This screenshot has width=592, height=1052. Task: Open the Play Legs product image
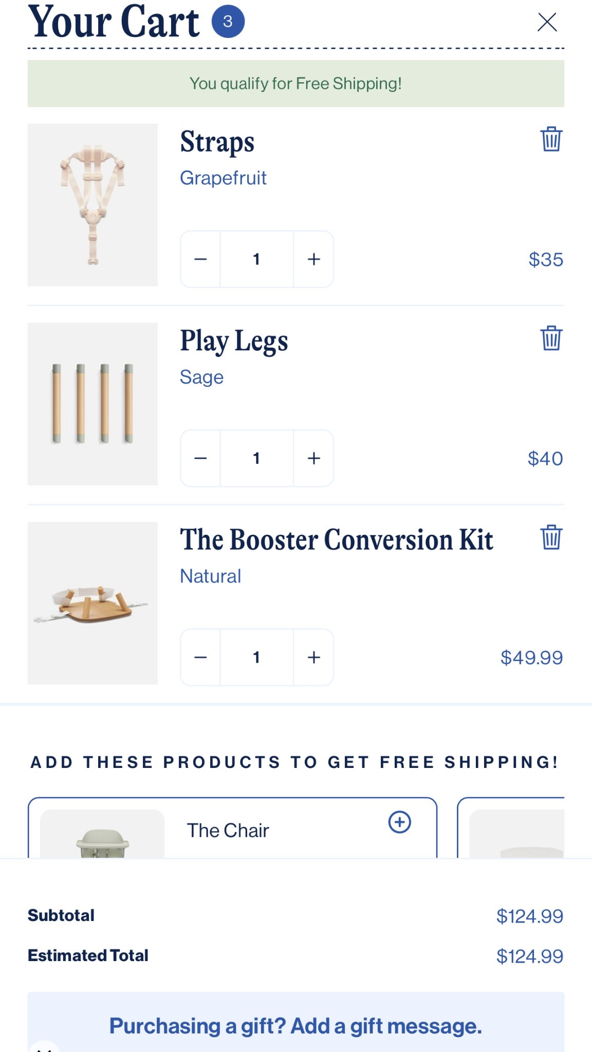click(x=92, y=404)
